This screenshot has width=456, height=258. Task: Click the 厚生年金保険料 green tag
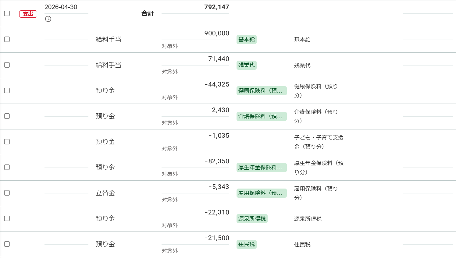coord(262,168)
